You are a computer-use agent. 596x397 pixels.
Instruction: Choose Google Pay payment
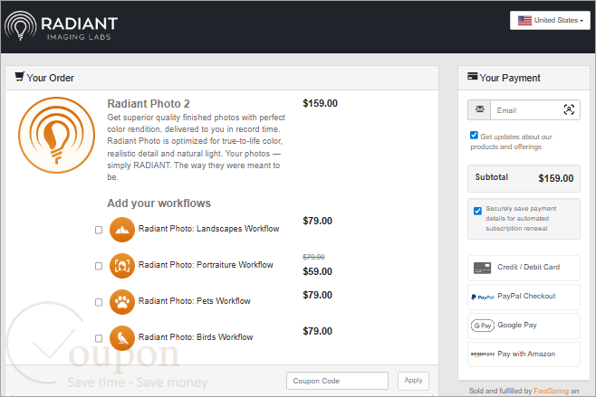coord(524,326)
